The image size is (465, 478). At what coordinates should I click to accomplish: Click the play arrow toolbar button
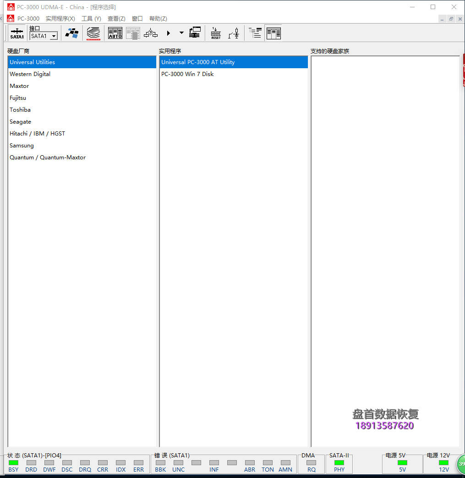169,33
